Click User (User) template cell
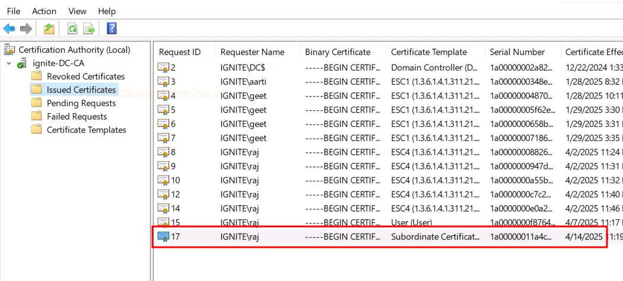623x281 pixels. click(x=412, y=222)
